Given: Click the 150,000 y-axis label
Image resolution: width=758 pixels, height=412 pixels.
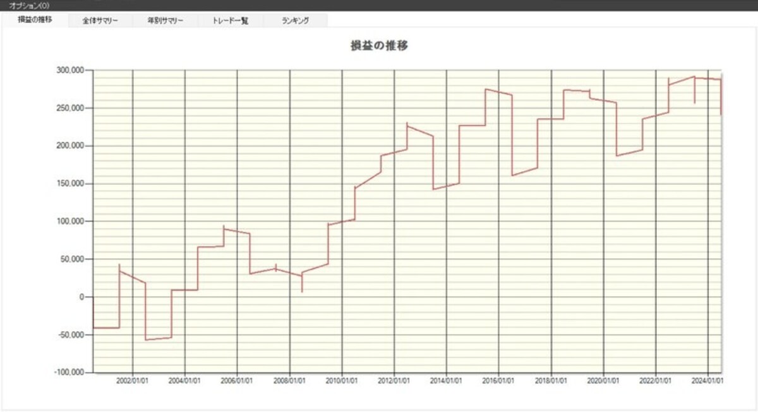Looking at the screenshot, I should pos(71,184).
